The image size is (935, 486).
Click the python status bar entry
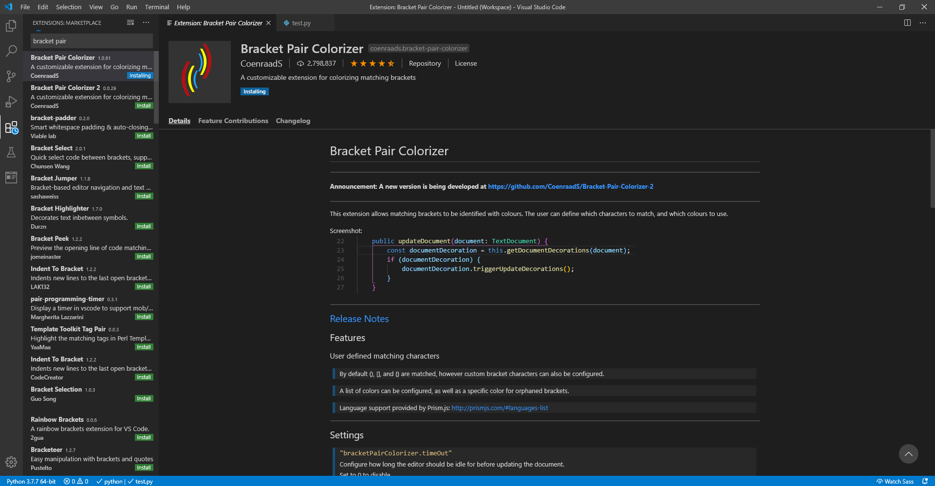110,481
